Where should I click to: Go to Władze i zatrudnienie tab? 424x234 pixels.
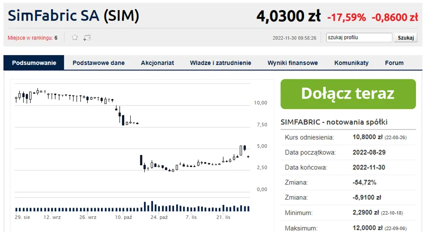pyautogui.click(x=220, y=63)
